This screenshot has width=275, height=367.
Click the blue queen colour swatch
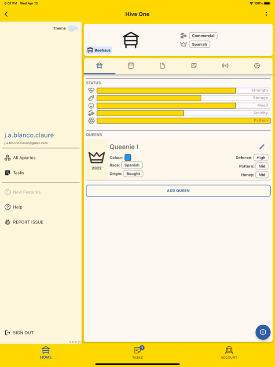pyautogui.click(x=128, y=158)
